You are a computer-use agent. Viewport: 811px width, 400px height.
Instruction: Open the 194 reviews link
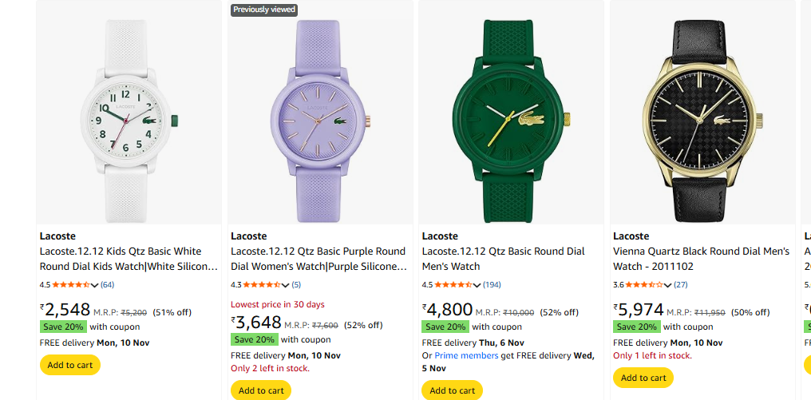(x=492, y=285)
